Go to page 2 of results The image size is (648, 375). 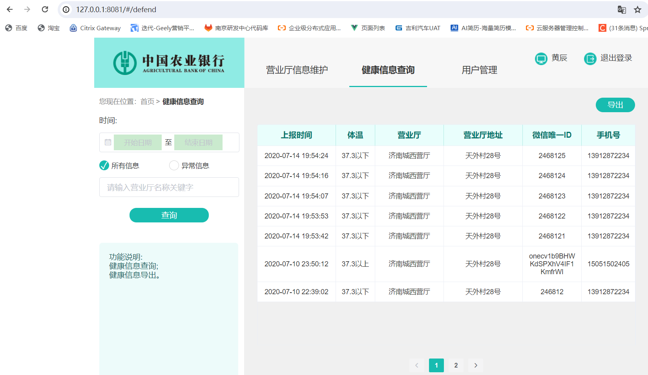tap(456, 365)
